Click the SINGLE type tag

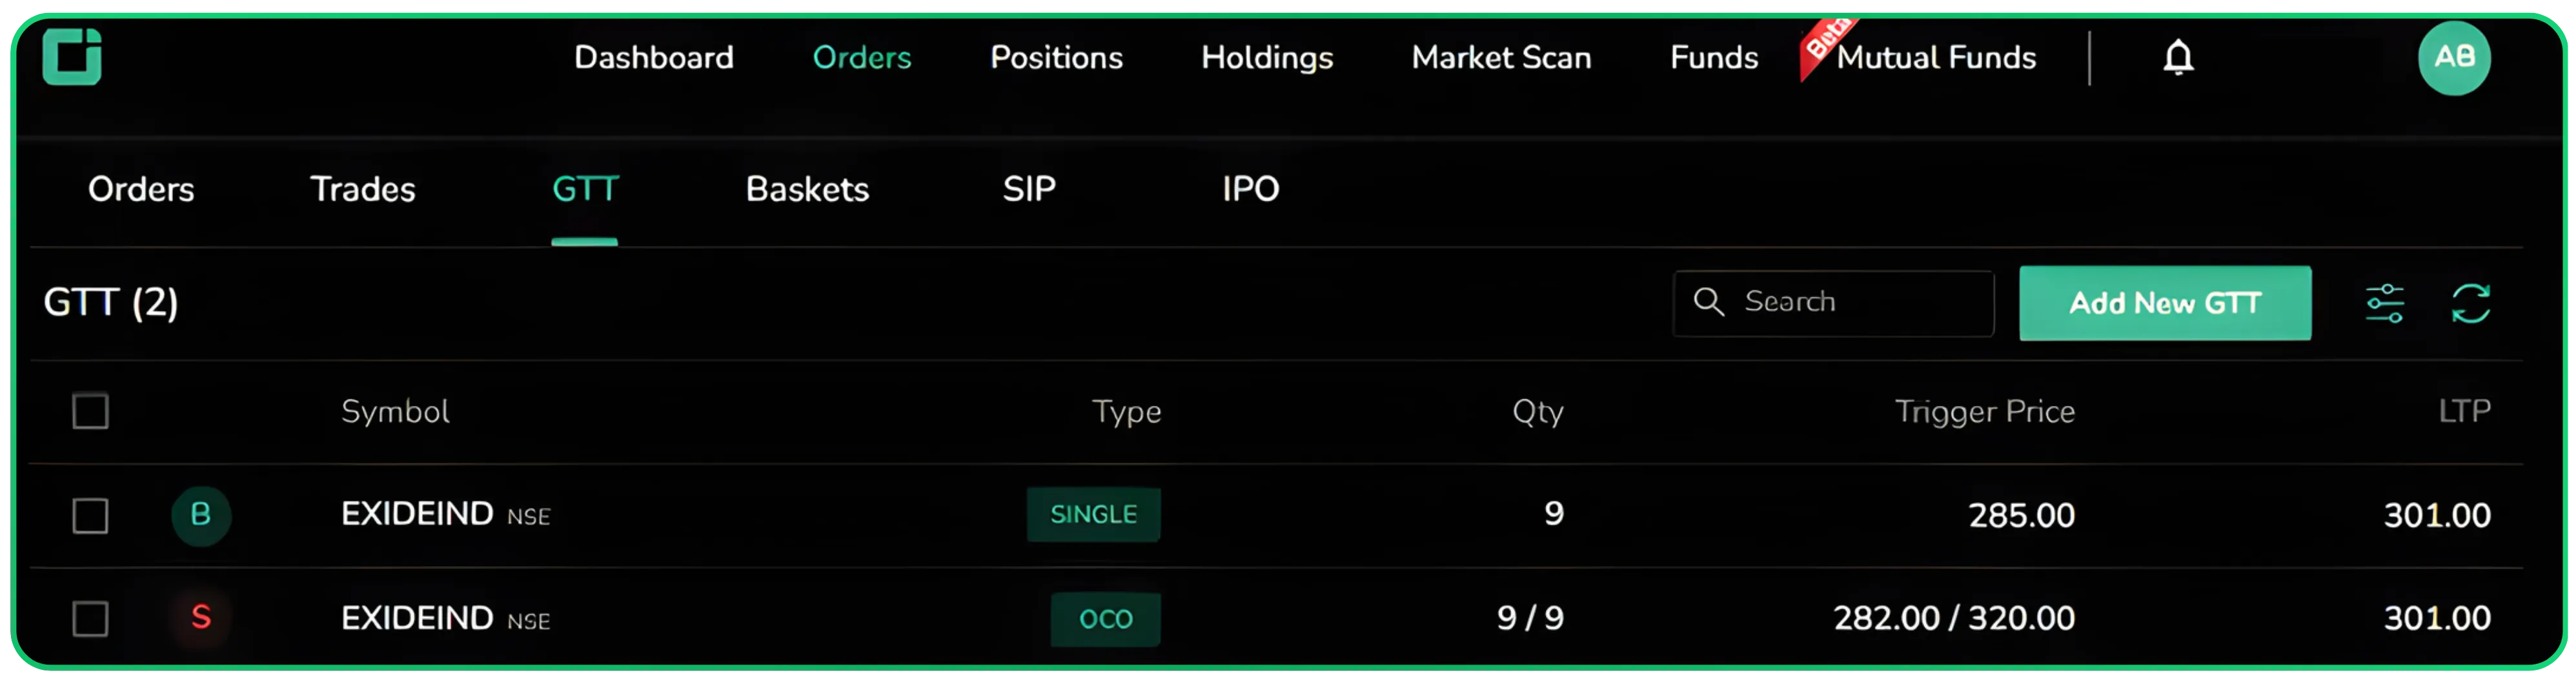pyautogui.click(x=1093, y=515)
